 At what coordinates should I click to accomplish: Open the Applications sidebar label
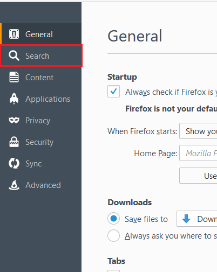pyautogui.click(x=48, y=99)
